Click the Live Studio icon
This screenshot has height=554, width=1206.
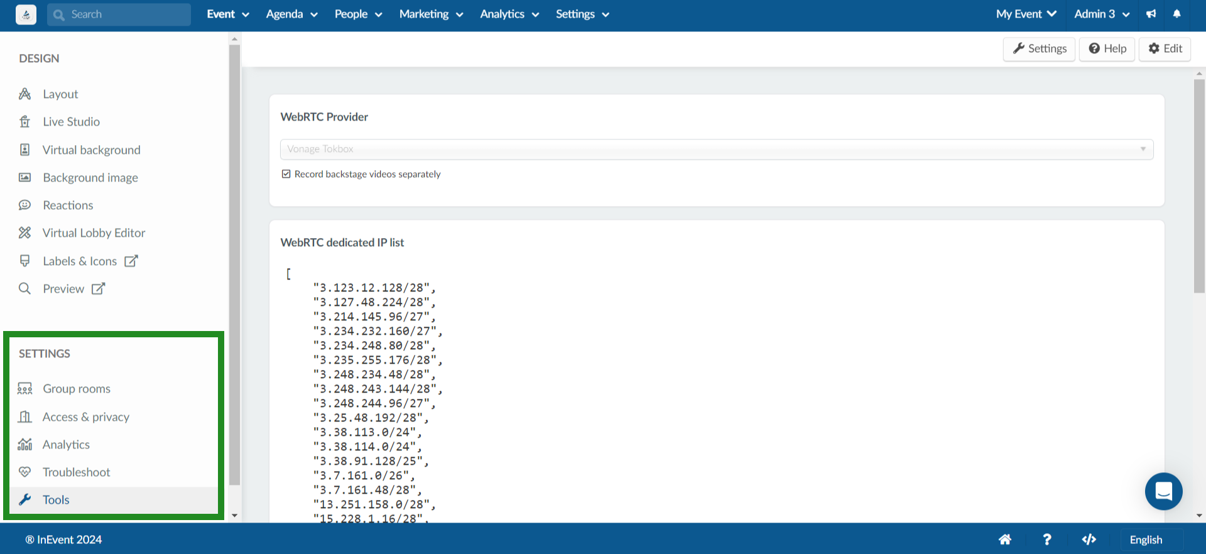tap(24, 122)
